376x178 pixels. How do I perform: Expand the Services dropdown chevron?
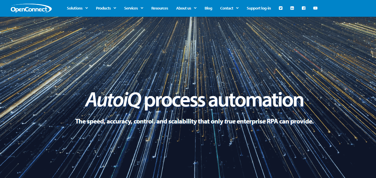[x=142, y=8]
